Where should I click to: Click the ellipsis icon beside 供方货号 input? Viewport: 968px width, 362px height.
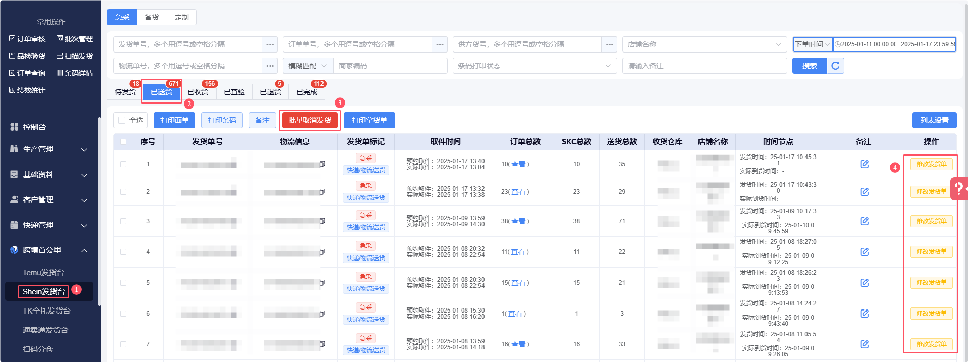coord(609,44)
